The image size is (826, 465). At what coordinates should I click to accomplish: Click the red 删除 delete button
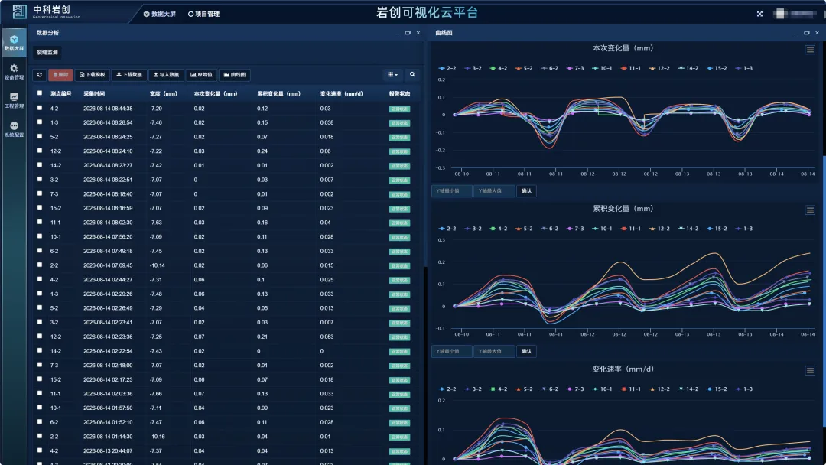[x=60, y=75]
